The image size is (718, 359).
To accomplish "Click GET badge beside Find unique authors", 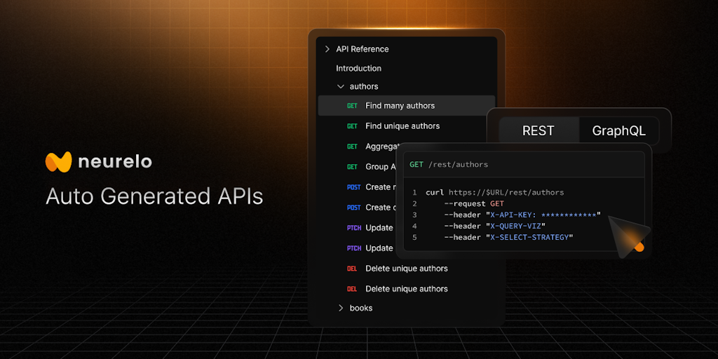I will [x=352, y=126].
